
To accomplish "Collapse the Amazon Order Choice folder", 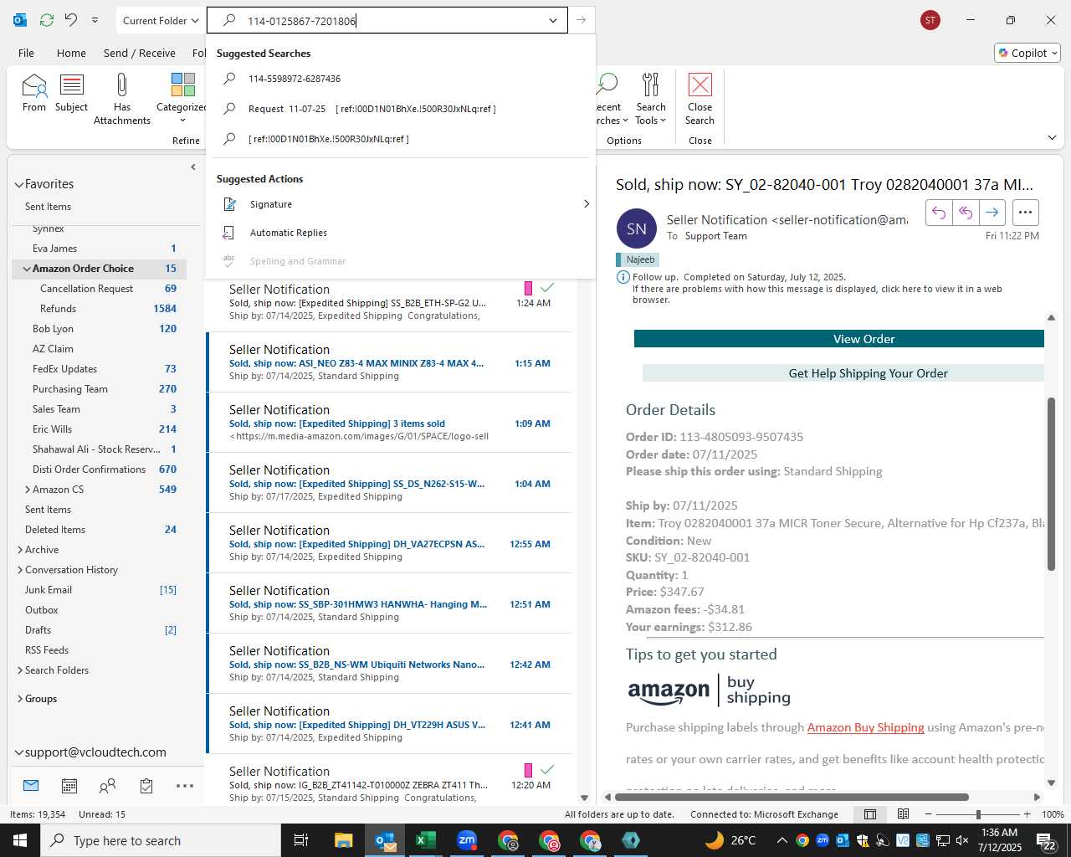I will pos(27,269).
